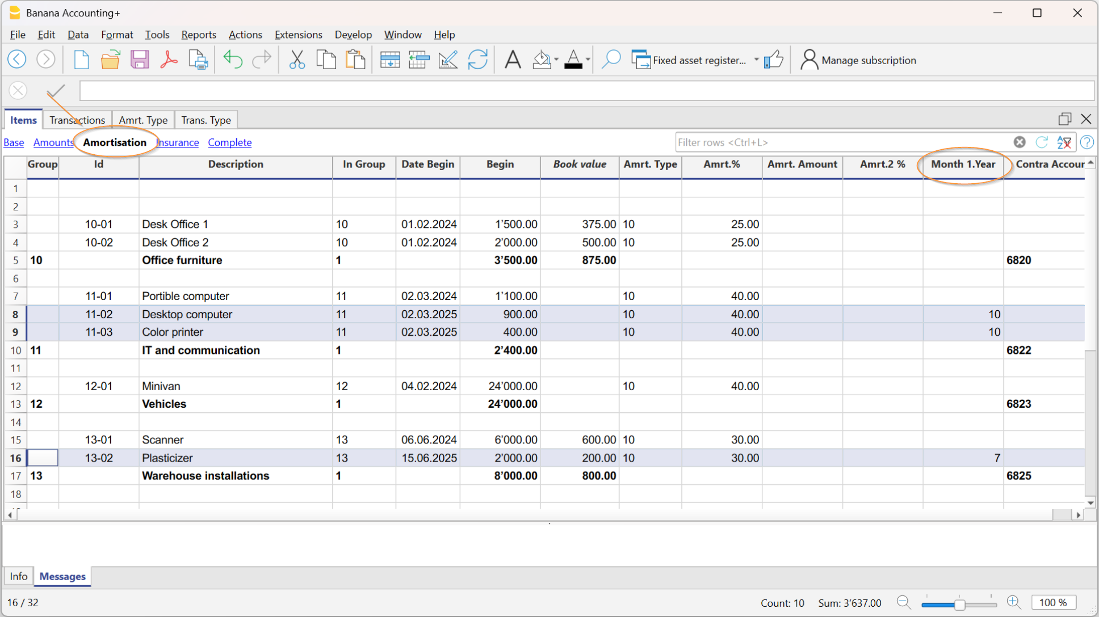
Task: Adjust the zoom level slider
Action: pos(959,605)
